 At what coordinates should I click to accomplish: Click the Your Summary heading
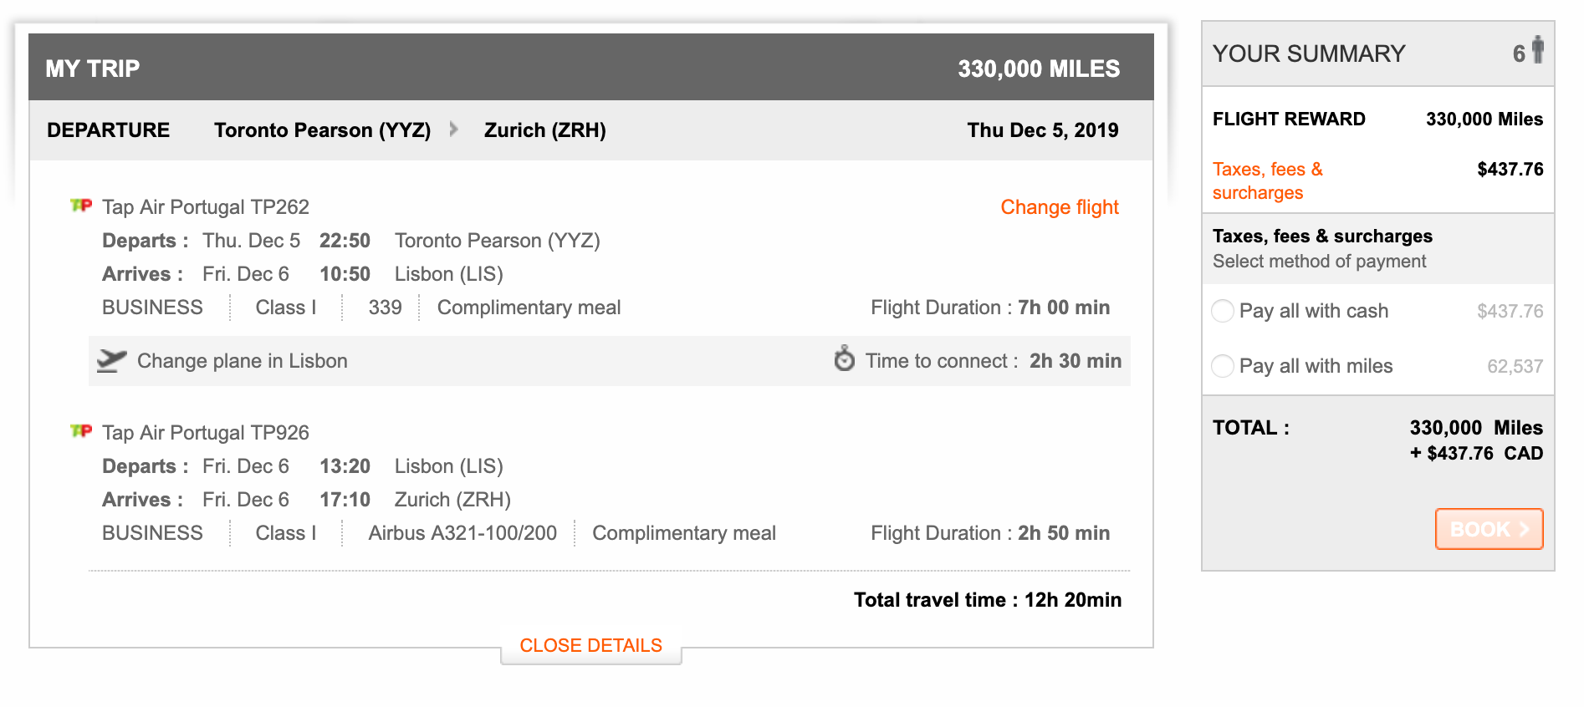(x=1309, y=53)
